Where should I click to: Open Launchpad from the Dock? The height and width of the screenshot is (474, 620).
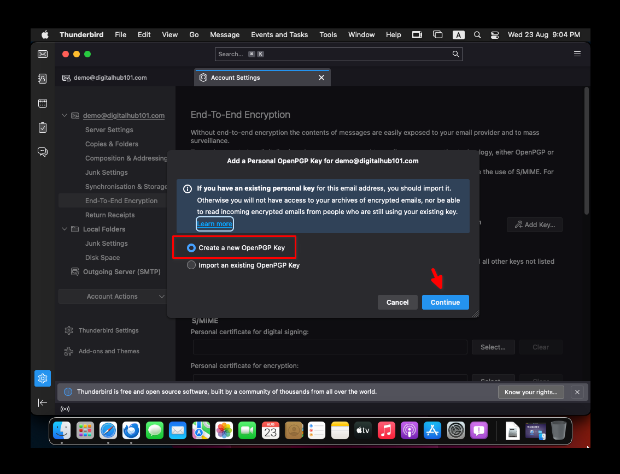click(85, 430)
